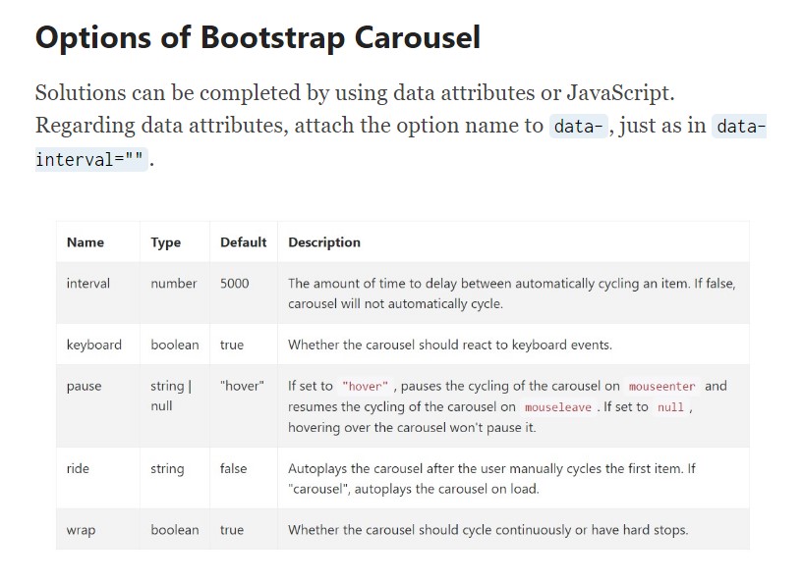
Task: Click the "data-" inline code snippet
Action: pos(578,127)
